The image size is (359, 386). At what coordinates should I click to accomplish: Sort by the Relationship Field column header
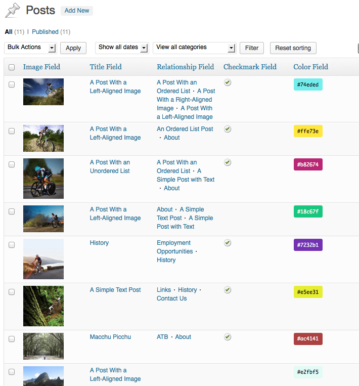(x=185, y=67)
